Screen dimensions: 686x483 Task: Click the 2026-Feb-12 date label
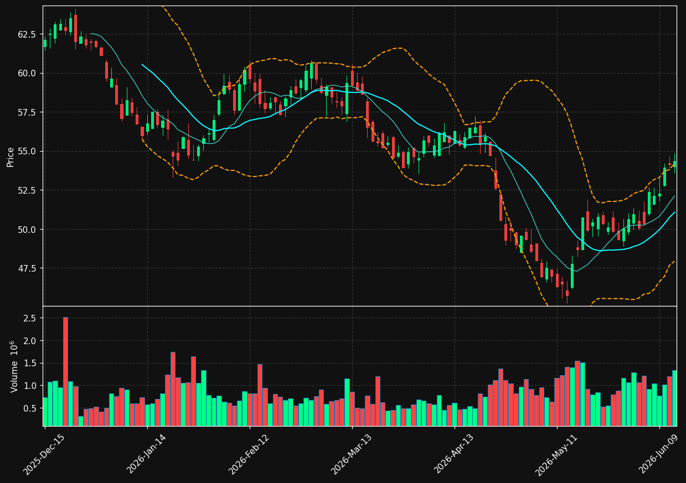coord(249,454)
